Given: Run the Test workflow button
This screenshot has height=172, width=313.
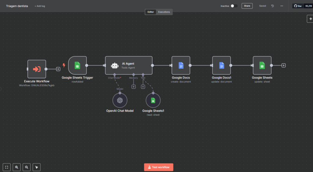Looking at the screenshot, I should [159, 167].
